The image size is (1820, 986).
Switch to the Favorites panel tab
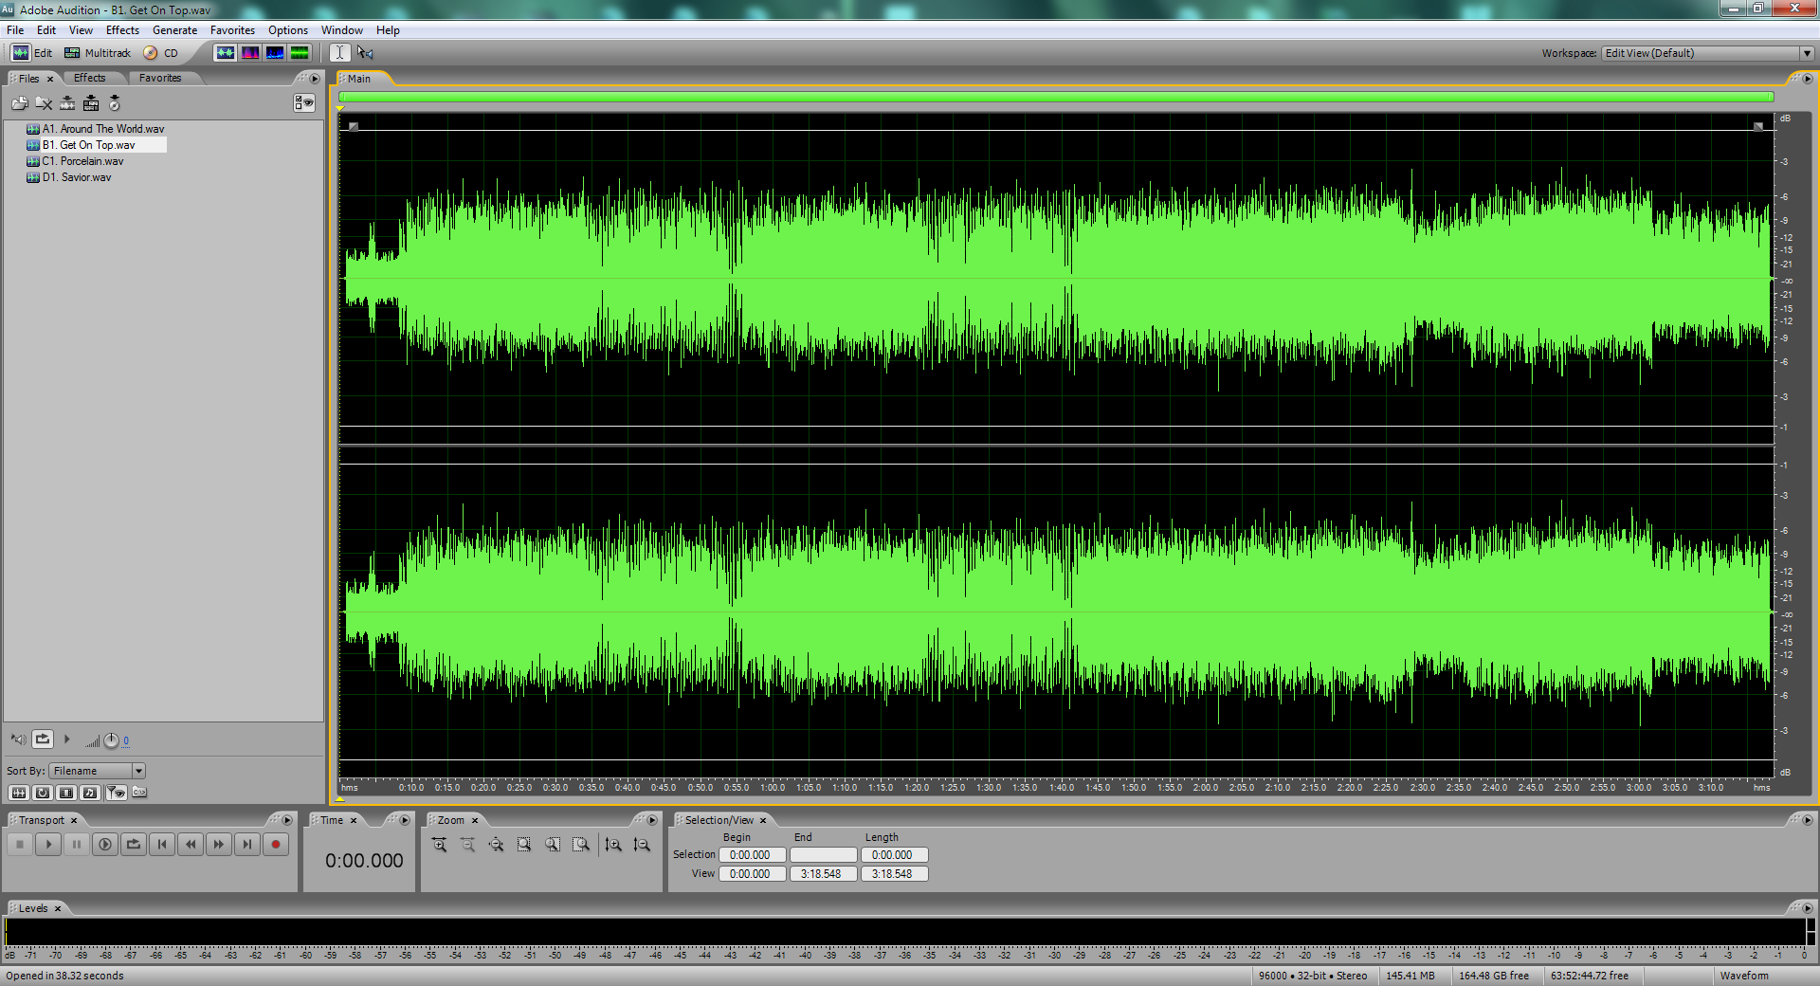coord(159,79)
